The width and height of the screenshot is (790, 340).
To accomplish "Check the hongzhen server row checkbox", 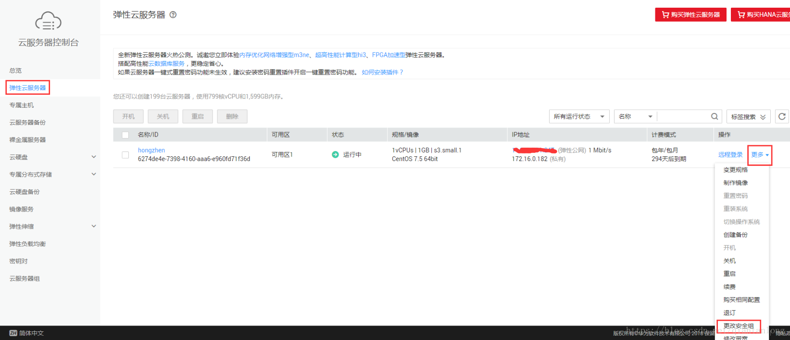I will tap(125, 155).
